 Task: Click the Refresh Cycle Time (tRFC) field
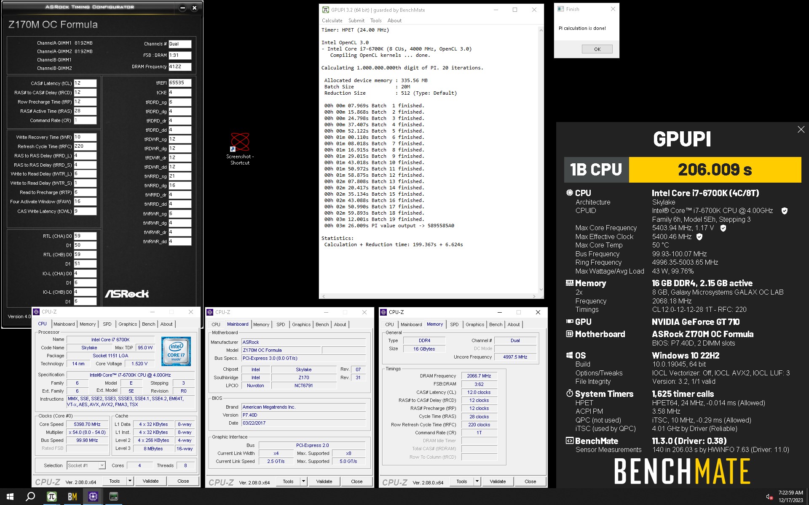[x=85, y=146]
